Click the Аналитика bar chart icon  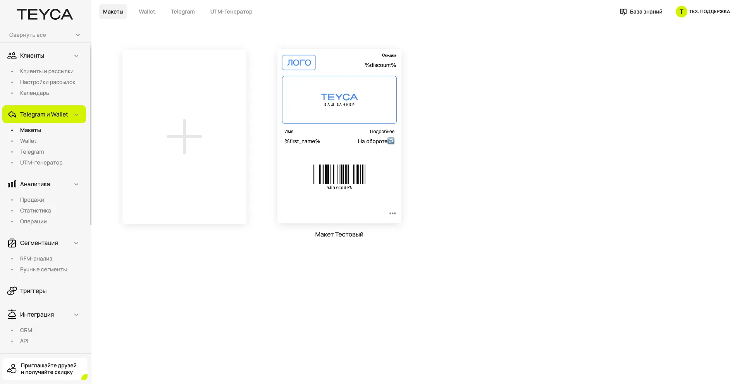(12, 184)
